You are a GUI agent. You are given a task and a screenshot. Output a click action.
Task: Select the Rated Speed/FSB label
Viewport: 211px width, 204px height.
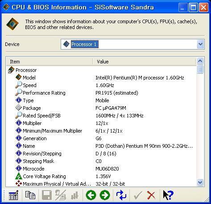[41, 116]
